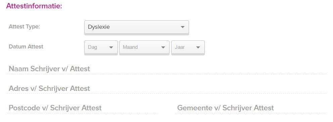Click the Jaar placeholder text

pos(180,47)
